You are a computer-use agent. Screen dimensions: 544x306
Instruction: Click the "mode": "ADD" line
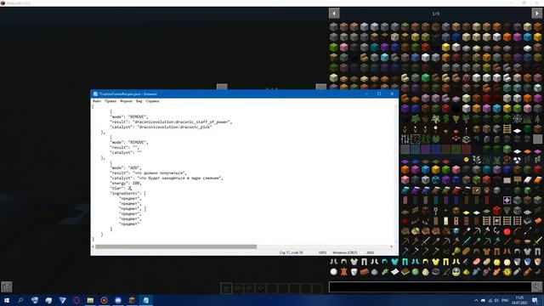(x=125, y=167)
